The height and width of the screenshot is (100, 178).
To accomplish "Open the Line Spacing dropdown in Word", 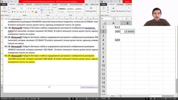I will click(x=52, y=10).
